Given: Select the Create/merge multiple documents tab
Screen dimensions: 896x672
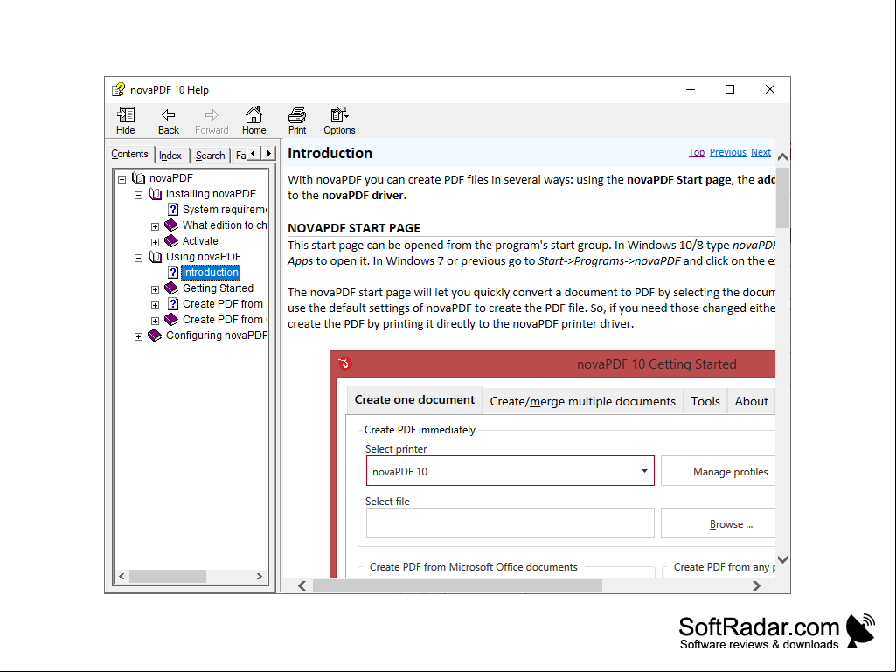Looking at the screenshot, I should point(583,401).
